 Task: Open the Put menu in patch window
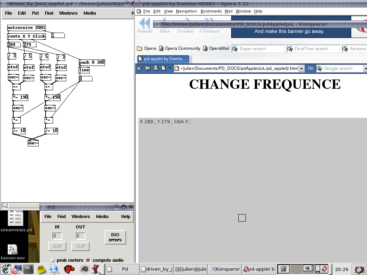(35, 13)
